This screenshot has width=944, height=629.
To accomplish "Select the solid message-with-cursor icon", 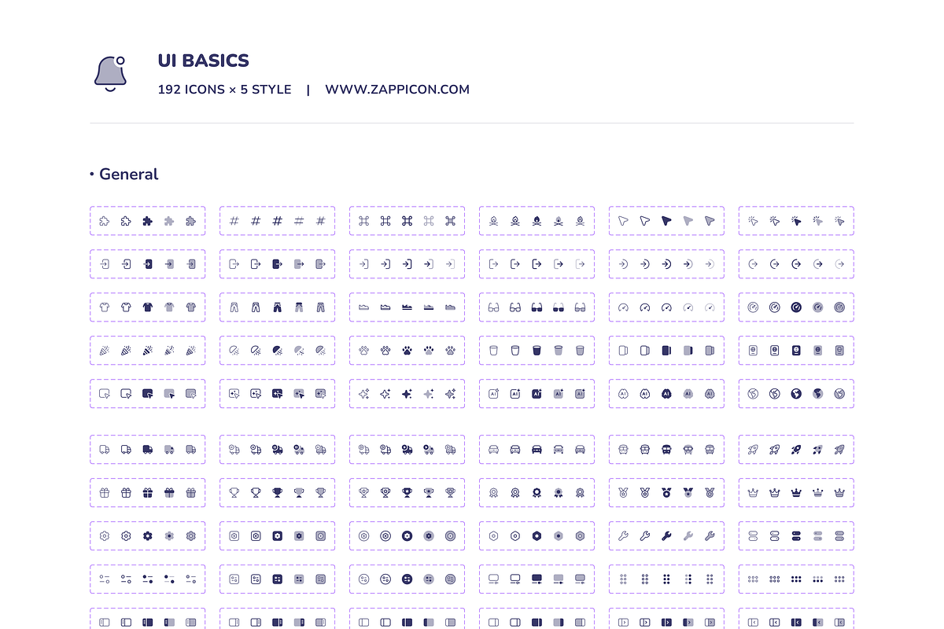I will (x=147, y=394).
